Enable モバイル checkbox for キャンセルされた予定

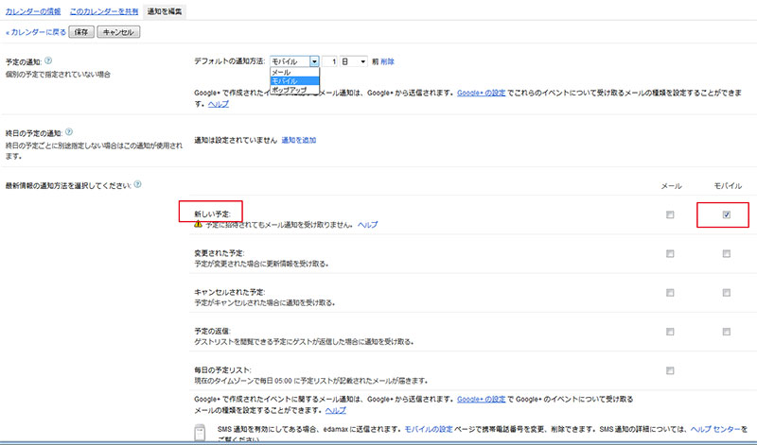click(727, 293)
